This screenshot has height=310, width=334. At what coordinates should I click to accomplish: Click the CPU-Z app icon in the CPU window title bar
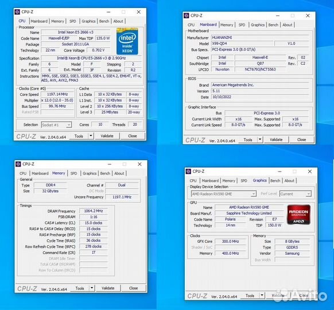18,12
